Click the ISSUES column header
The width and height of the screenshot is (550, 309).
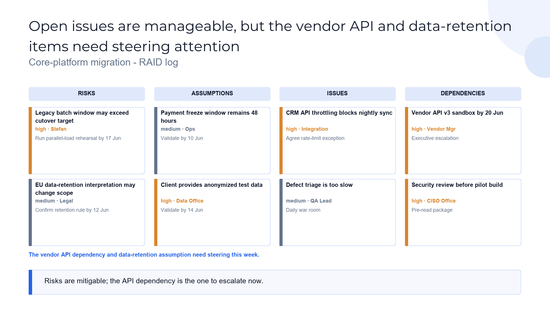pyautogui.click(x=337, y=94)
